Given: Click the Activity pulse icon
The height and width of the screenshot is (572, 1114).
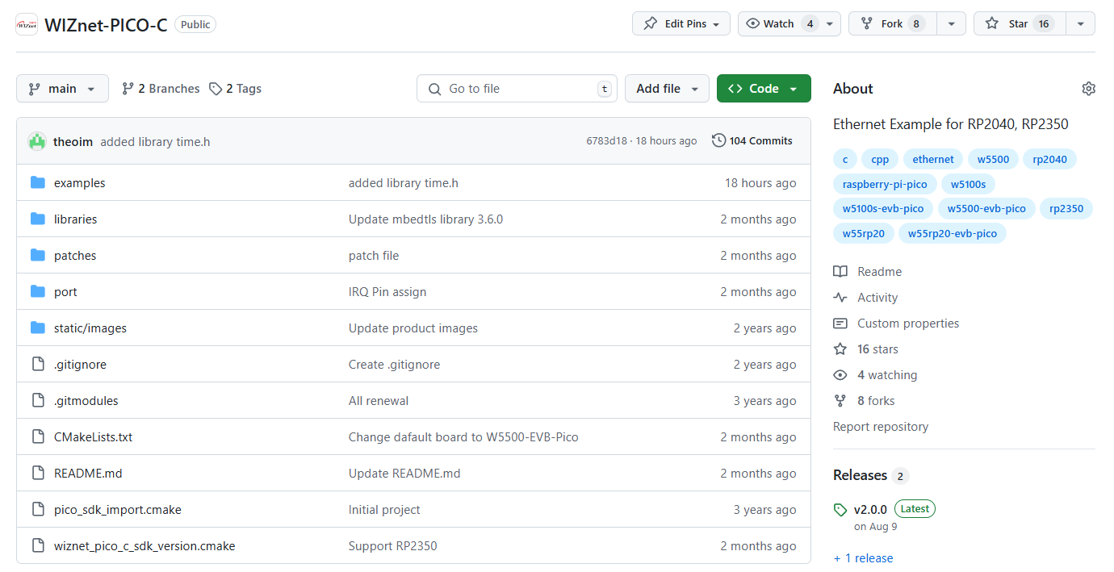Looking at the screenshot, I should pyautogui.click(x=840, y=298).
